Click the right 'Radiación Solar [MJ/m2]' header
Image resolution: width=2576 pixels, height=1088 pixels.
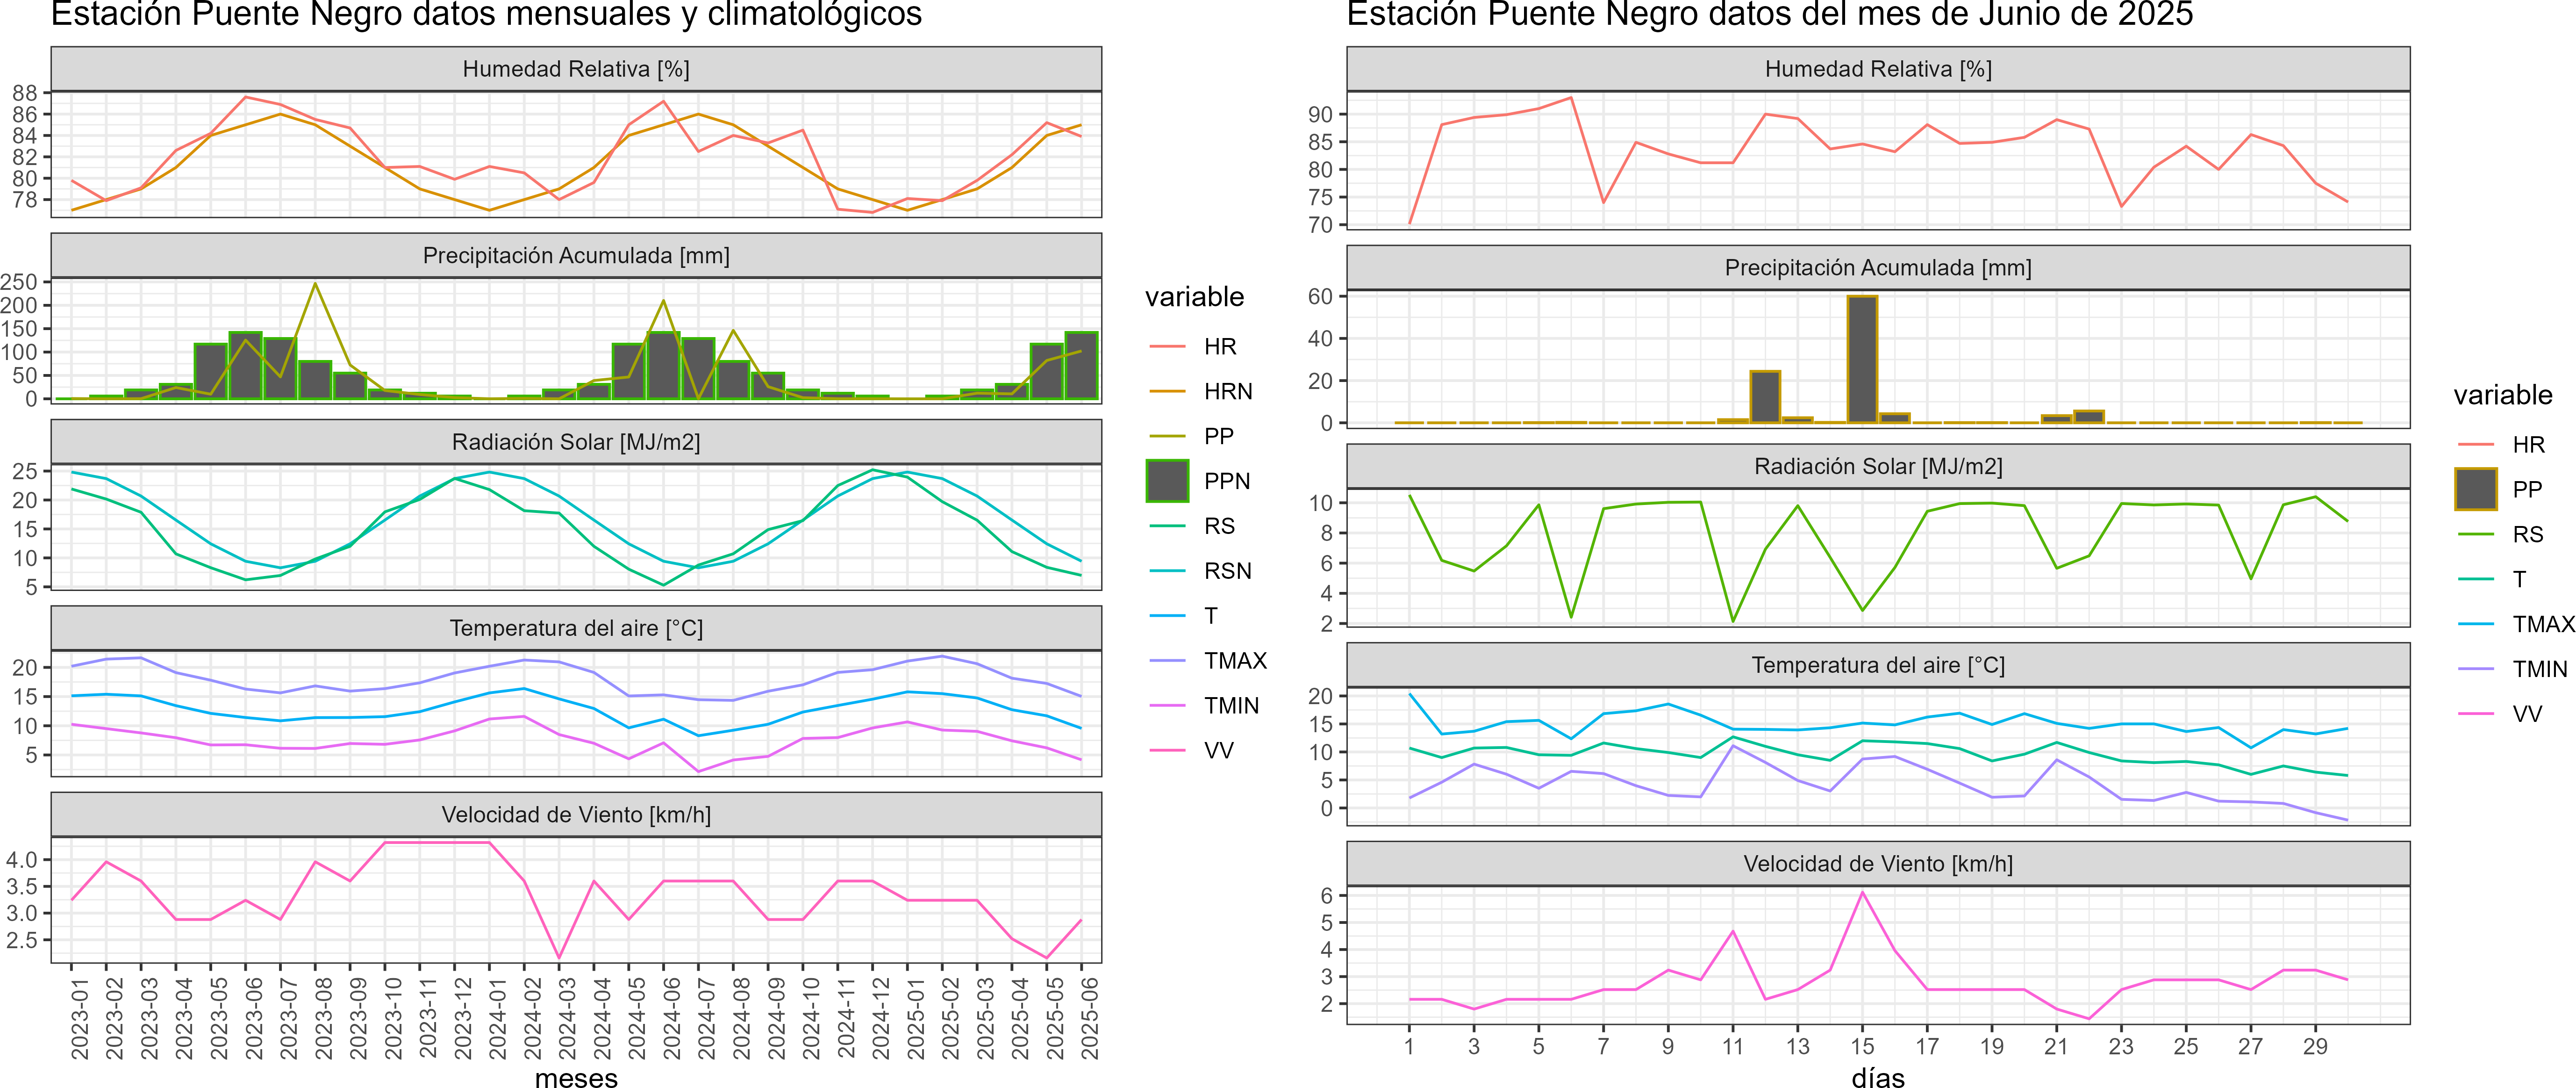pos(1878,466)
